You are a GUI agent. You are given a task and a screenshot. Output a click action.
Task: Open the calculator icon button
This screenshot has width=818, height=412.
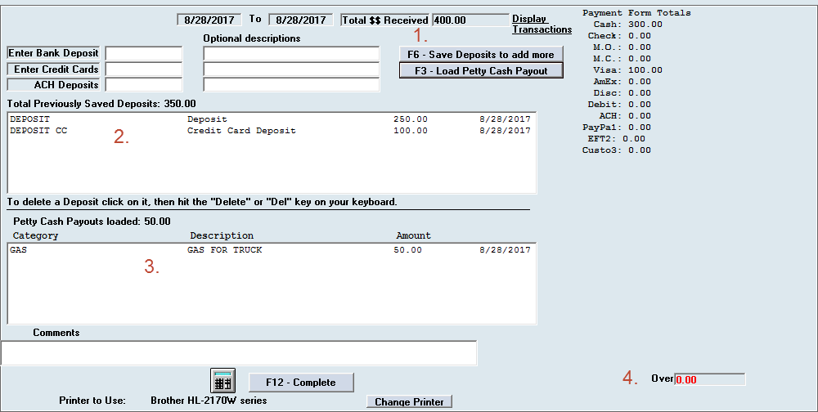click(223, 381)
